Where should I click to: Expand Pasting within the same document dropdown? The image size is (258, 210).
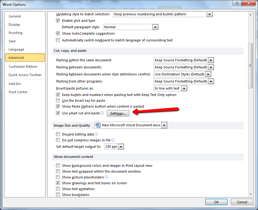211,60
